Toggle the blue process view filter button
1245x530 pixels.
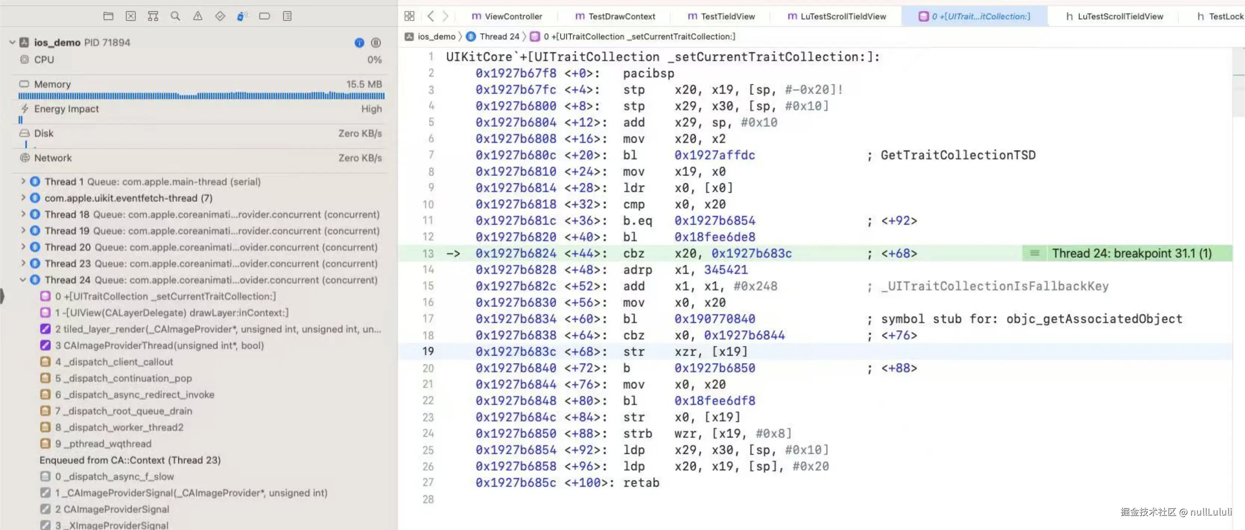359,43
